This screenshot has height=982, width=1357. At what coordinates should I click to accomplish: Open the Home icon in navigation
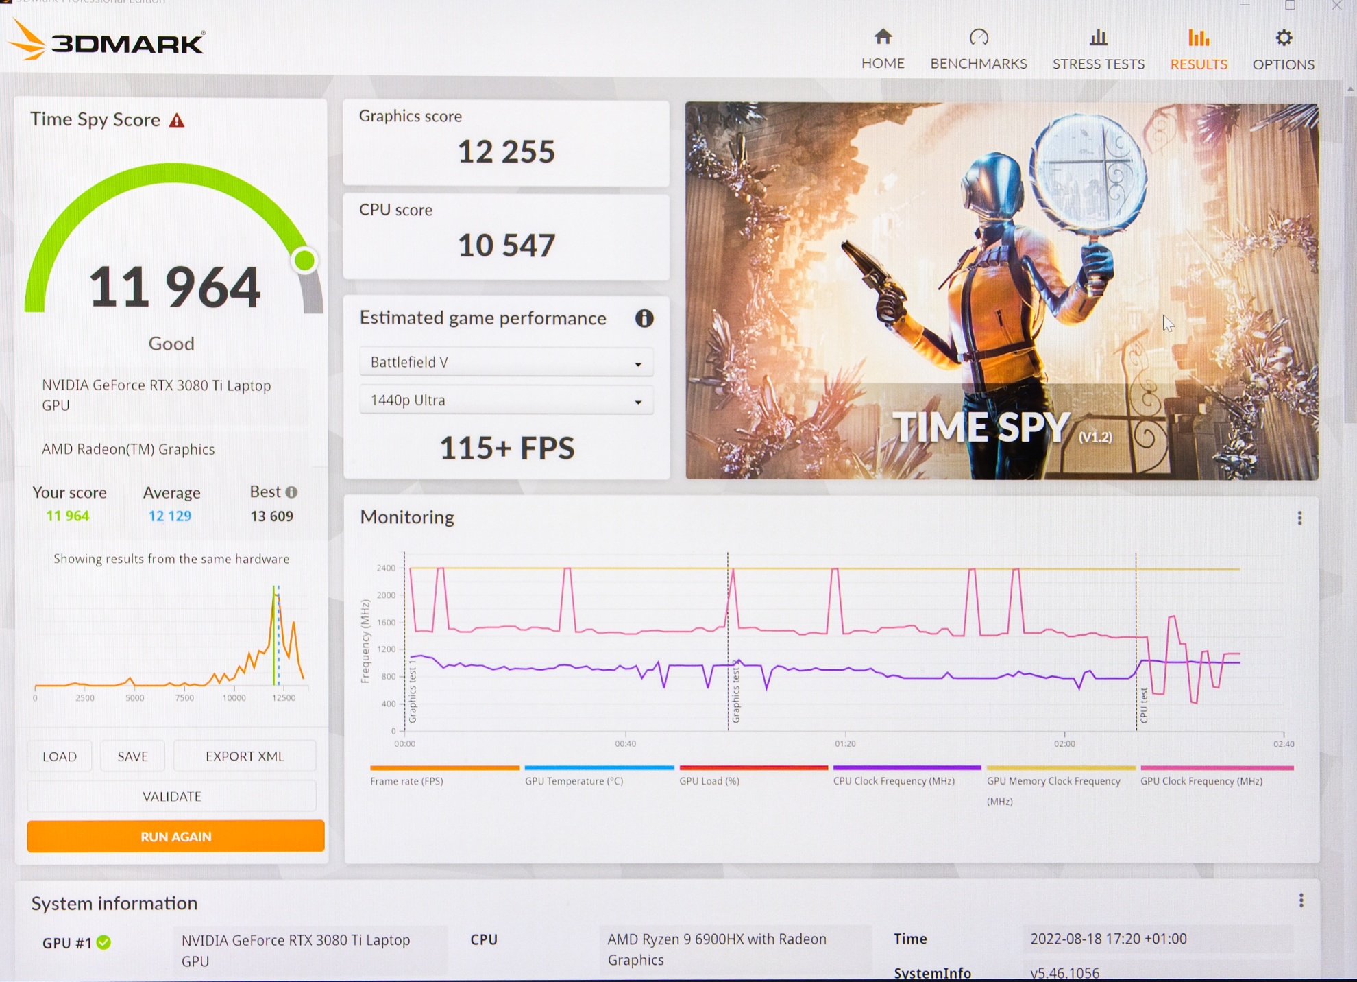(x=883, y=37)
